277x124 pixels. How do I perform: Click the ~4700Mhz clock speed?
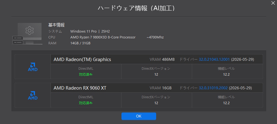coord(155,37)
